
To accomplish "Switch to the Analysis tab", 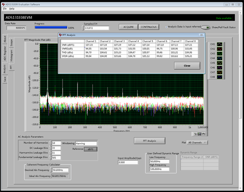I will click(5, 69).
